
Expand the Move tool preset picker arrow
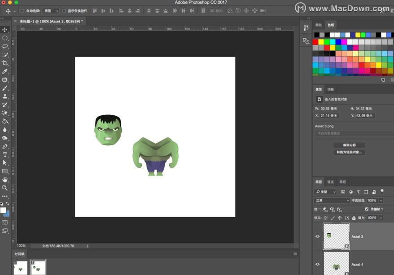14,11
